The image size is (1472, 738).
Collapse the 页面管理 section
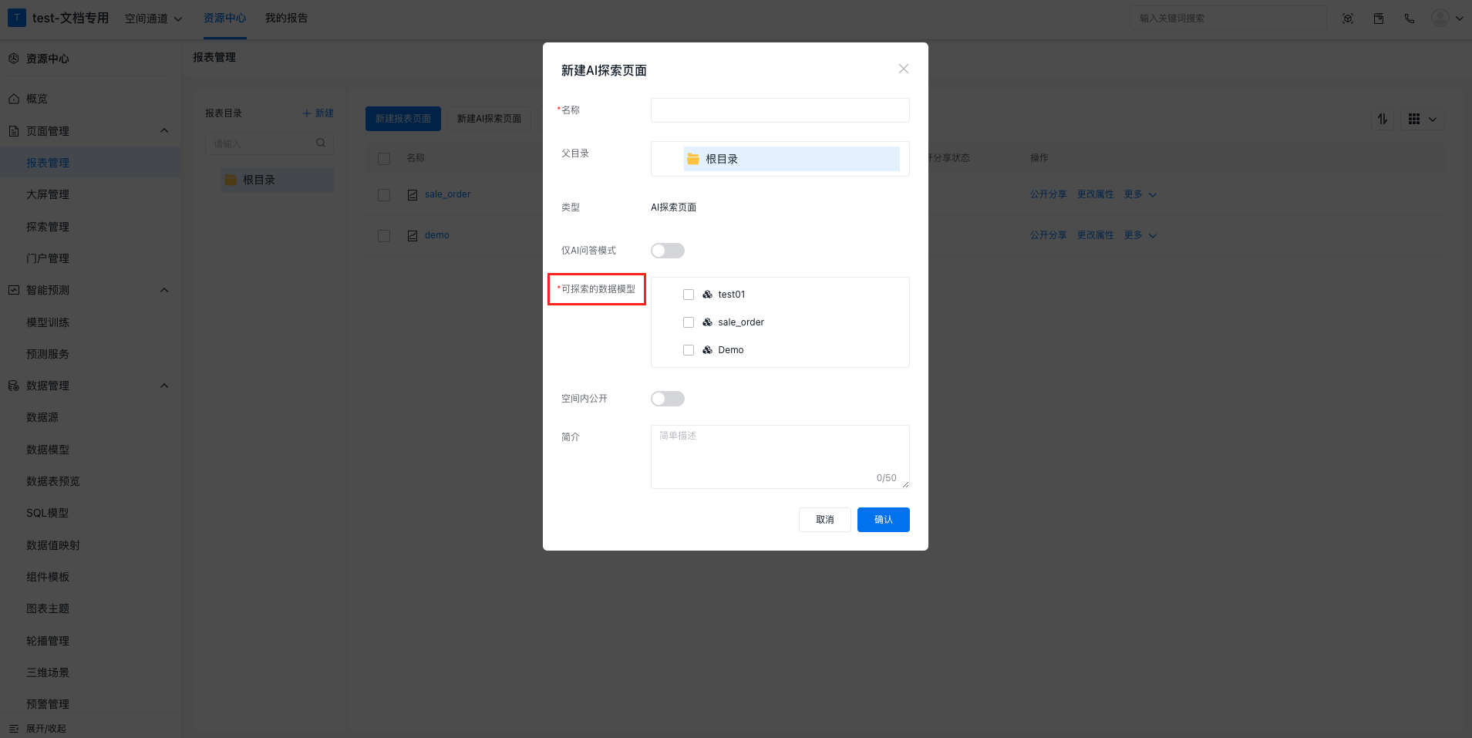click(x=164, y=131)
